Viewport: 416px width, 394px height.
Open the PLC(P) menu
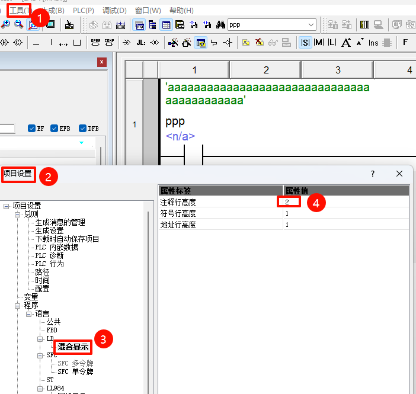click(83, 11)
